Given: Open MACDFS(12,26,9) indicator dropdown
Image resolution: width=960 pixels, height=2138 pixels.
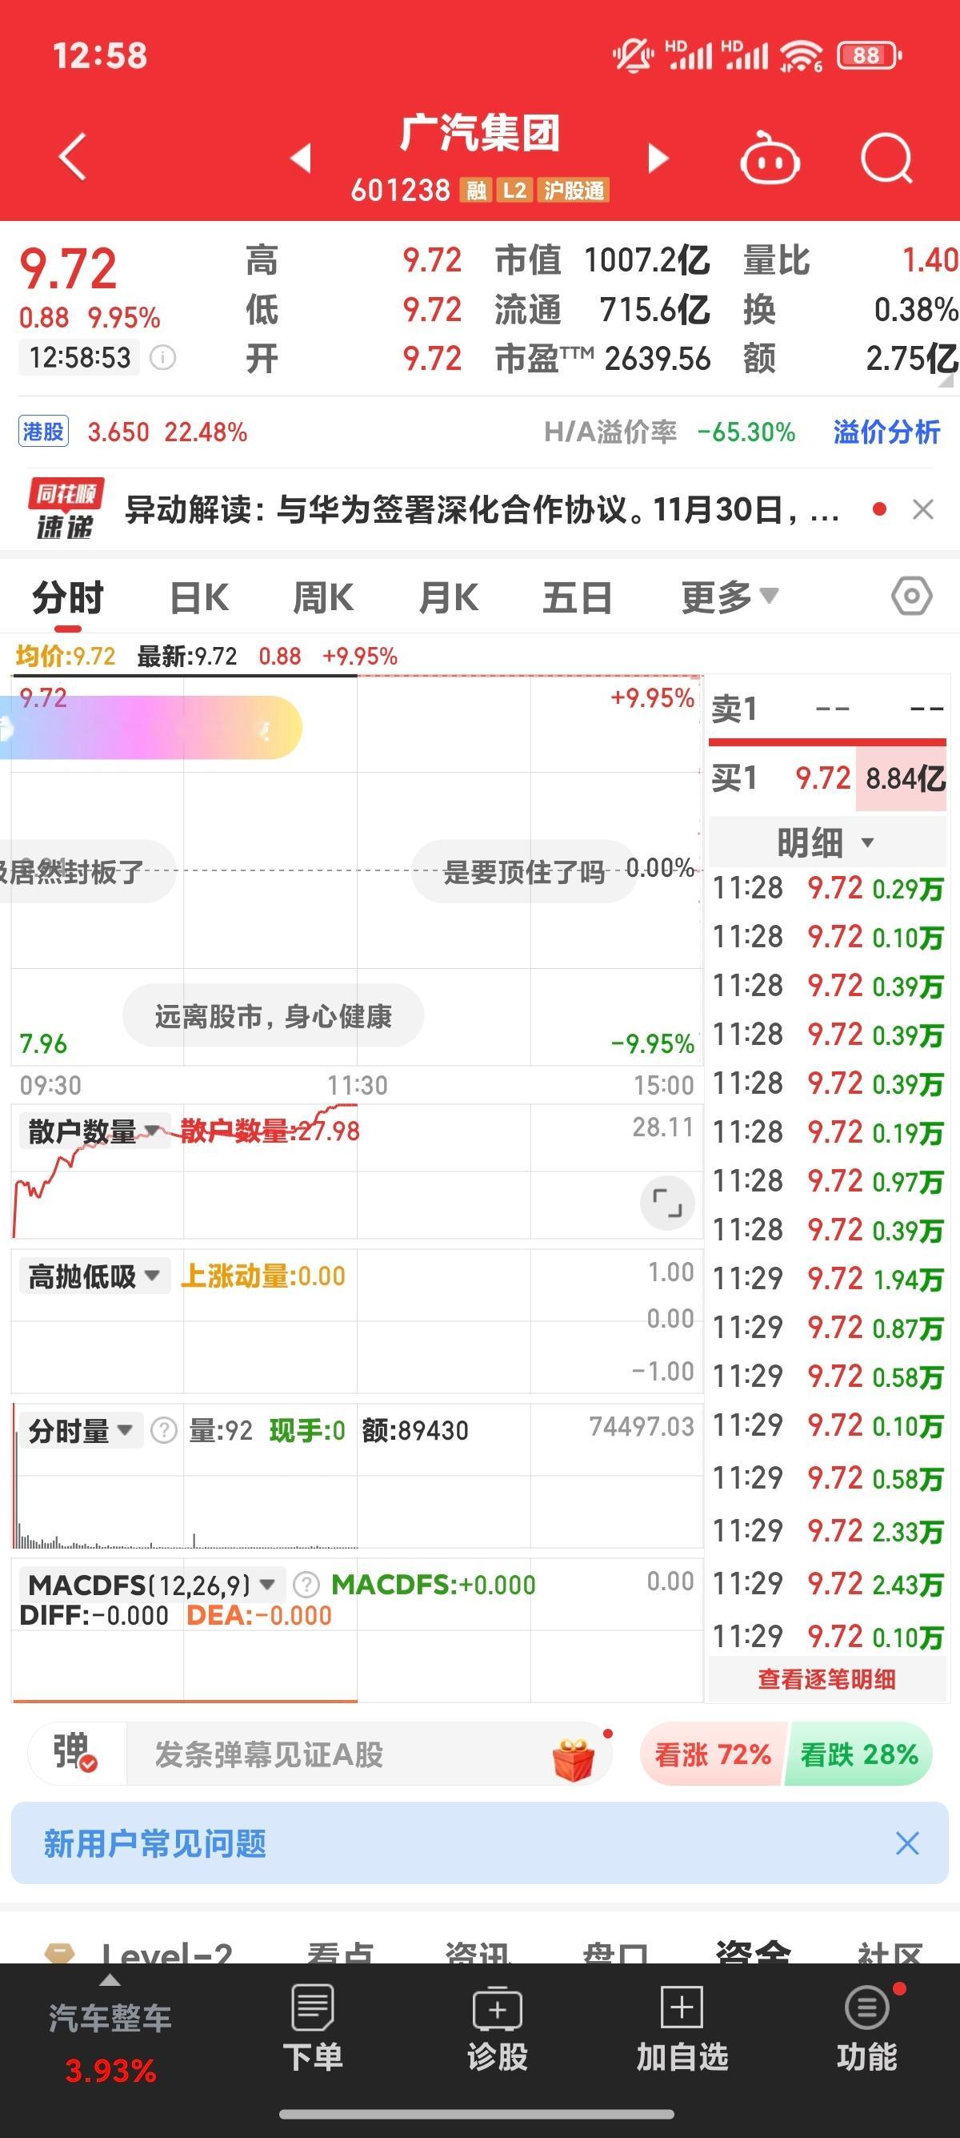Looking at the screenshot, I should [152, 1585].
